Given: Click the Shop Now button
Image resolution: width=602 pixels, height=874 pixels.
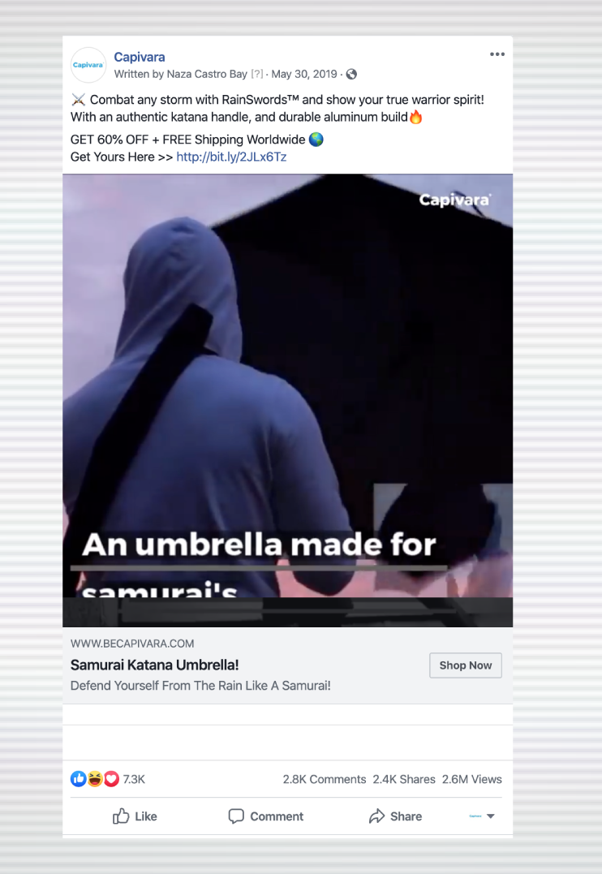Looking at the screenshot, I should (x=466, y=665).
